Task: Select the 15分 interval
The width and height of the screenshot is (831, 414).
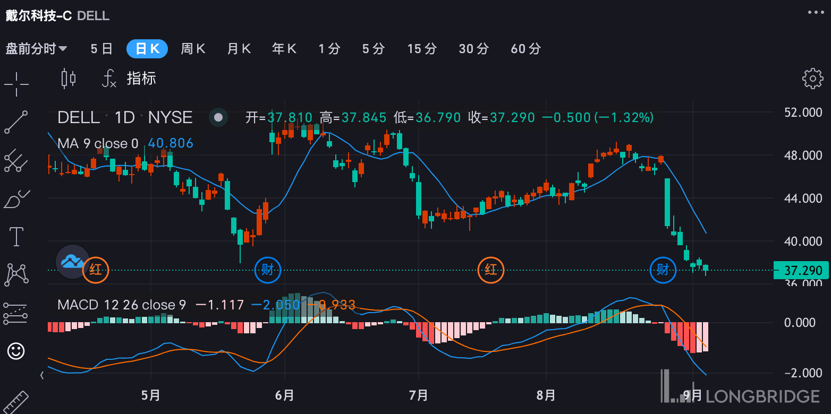Action: tap(422, 49)
